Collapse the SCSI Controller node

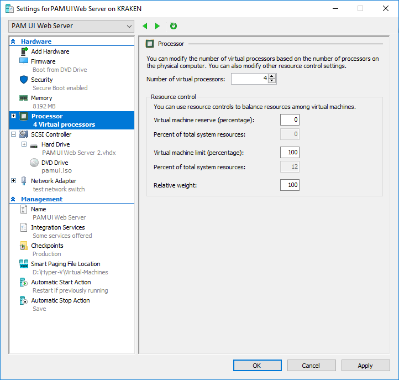tap(14, 134)
